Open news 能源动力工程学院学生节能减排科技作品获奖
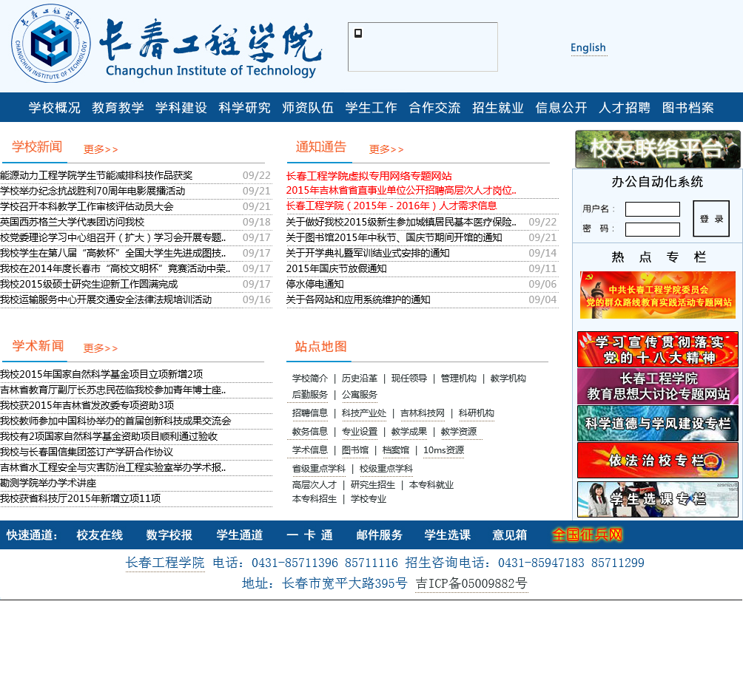Image resolution: width=743 pixels, height=675 pixels. point(96,176)
